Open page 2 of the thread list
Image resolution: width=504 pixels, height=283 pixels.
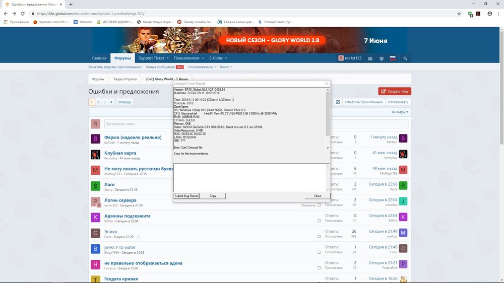tap(98, 102)
